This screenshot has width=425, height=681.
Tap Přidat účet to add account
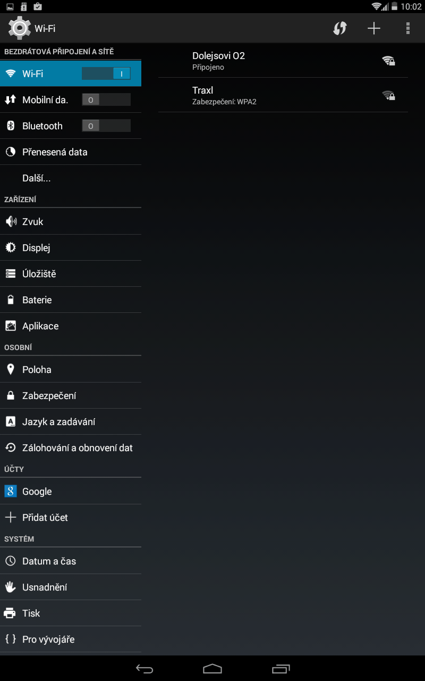point(71,518)
